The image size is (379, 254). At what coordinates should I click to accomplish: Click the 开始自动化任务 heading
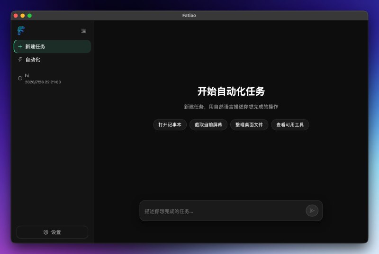[231, 91]
